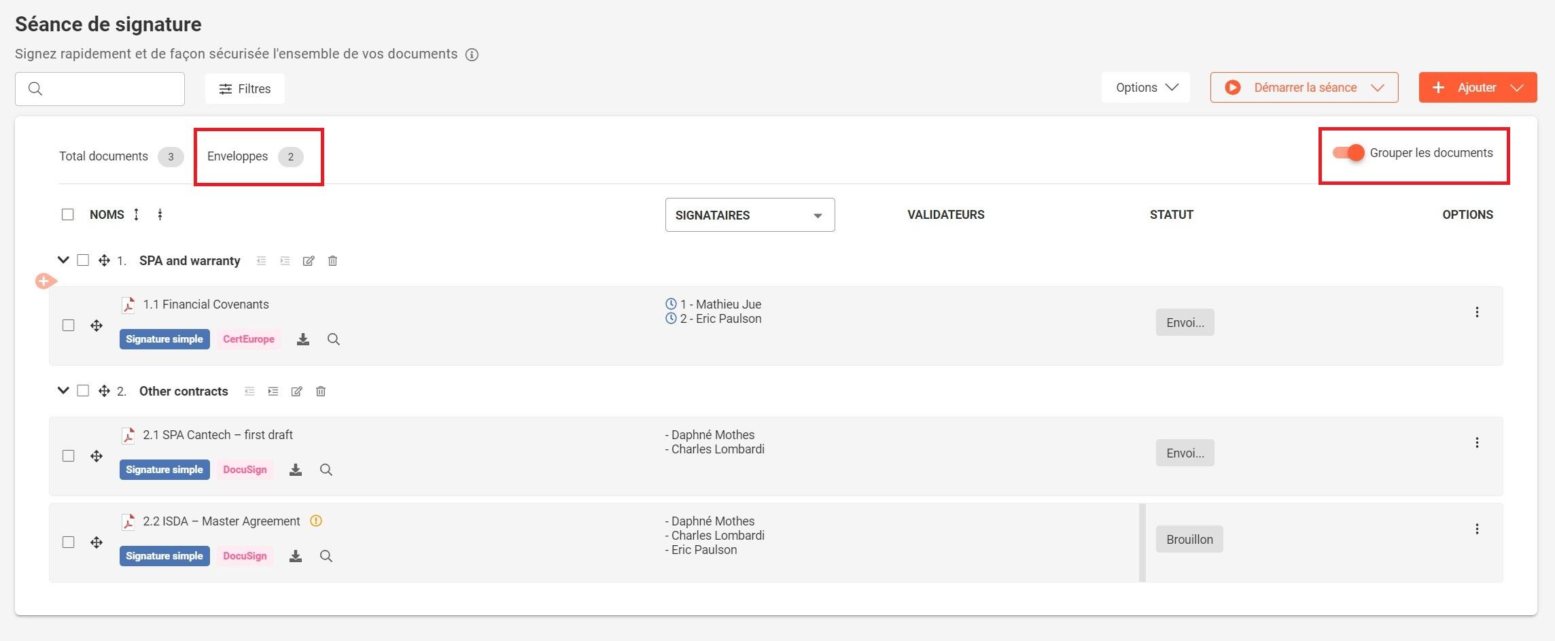Download SPA Cantech – first draft
The image size is (1555, 641).
pyautogui.click(x=295, y=470)
